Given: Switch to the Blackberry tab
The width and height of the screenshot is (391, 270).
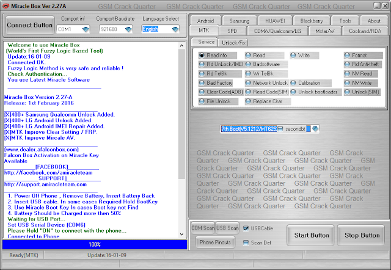Looking at the screenshot, I should (312, 21).
